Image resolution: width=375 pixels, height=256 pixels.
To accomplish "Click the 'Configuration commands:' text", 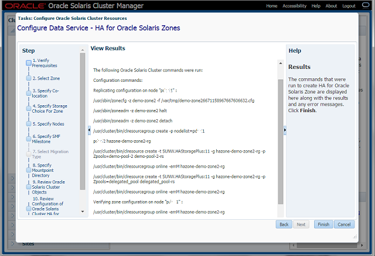I will pyautogui.click(x=118, y=80).
